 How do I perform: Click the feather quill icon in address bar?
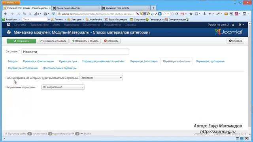[137, 14]
